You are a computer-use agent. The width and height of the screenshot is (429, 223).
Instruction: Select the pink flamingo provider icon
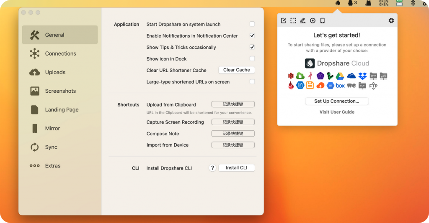(x=310, y=76)
